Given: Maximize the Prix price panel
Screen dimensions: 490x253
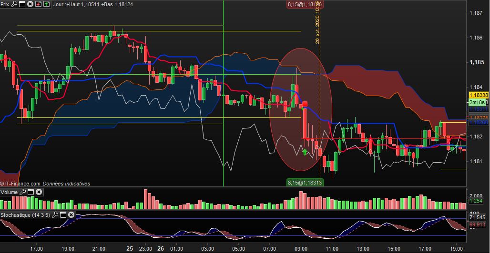Looking at the screenshot, I should (22, 4).
